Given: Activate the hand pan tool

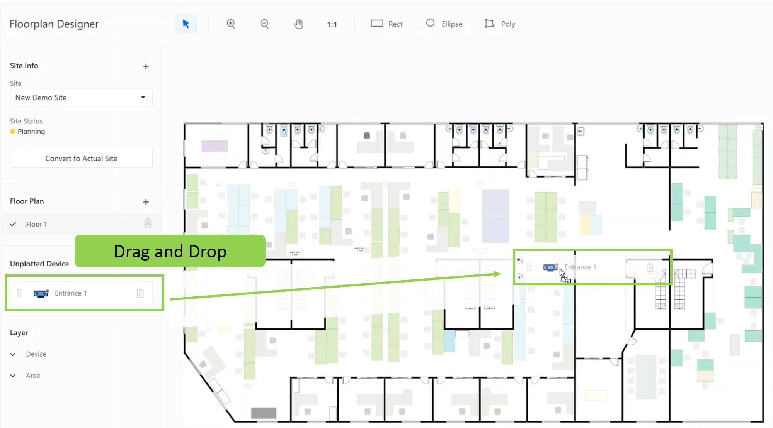Looking at the screenshot, I should pos(298,24).
